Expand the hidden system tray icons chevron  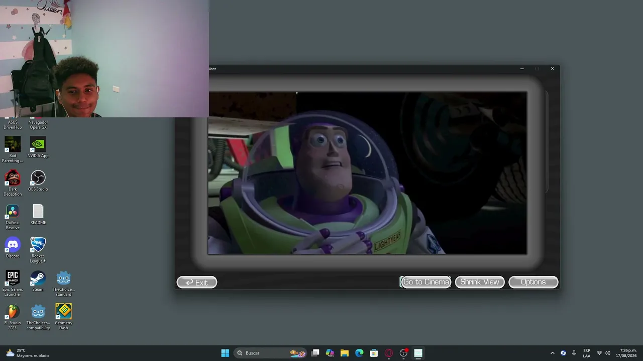(553, 353)
